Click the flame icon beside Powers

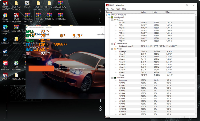point(115,49)
